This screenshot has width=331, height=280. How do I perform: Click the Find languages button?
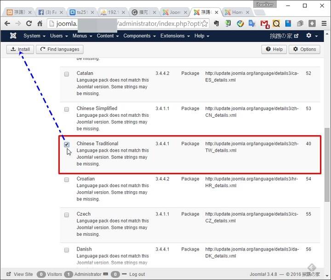pyautogui.click(x=59, y=49)
